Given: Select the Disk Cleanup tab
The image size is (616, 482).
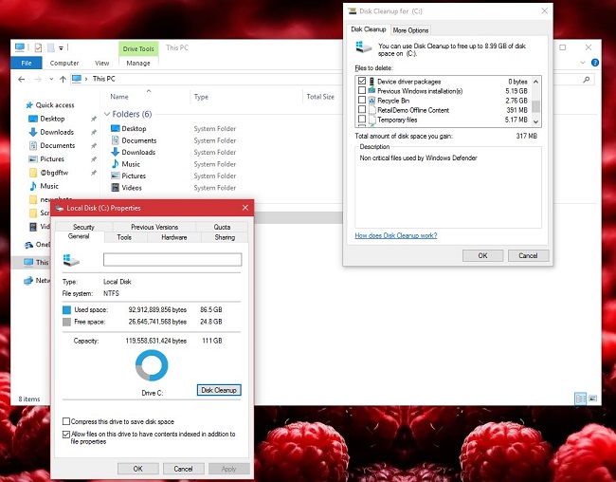Looking at the screenshot, I should click(368, 29).
